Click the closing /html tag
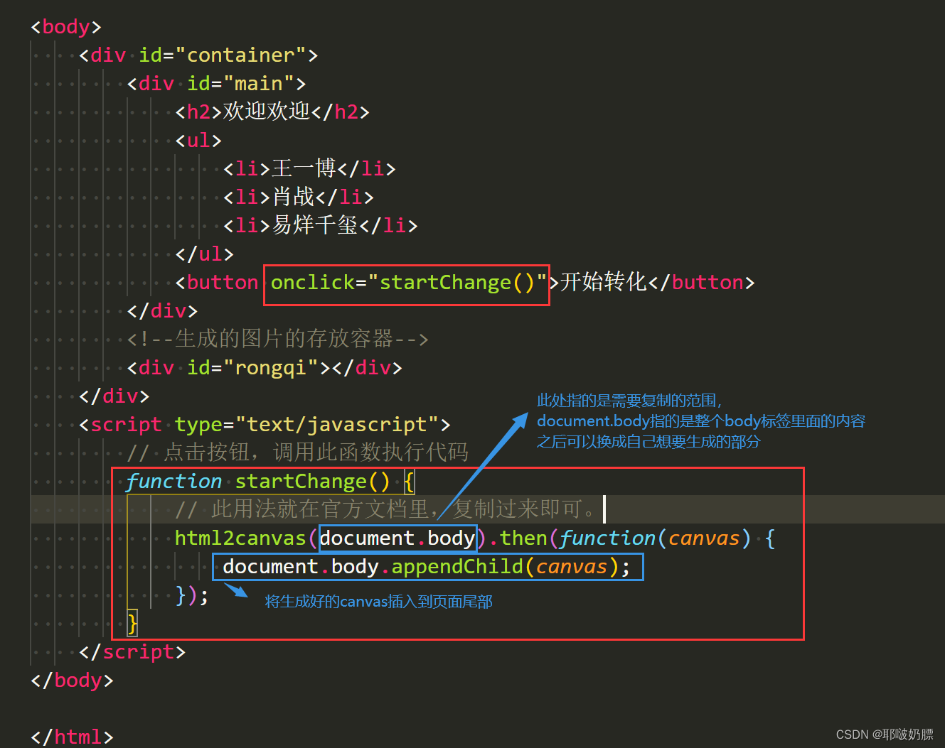 coord(72,737)
